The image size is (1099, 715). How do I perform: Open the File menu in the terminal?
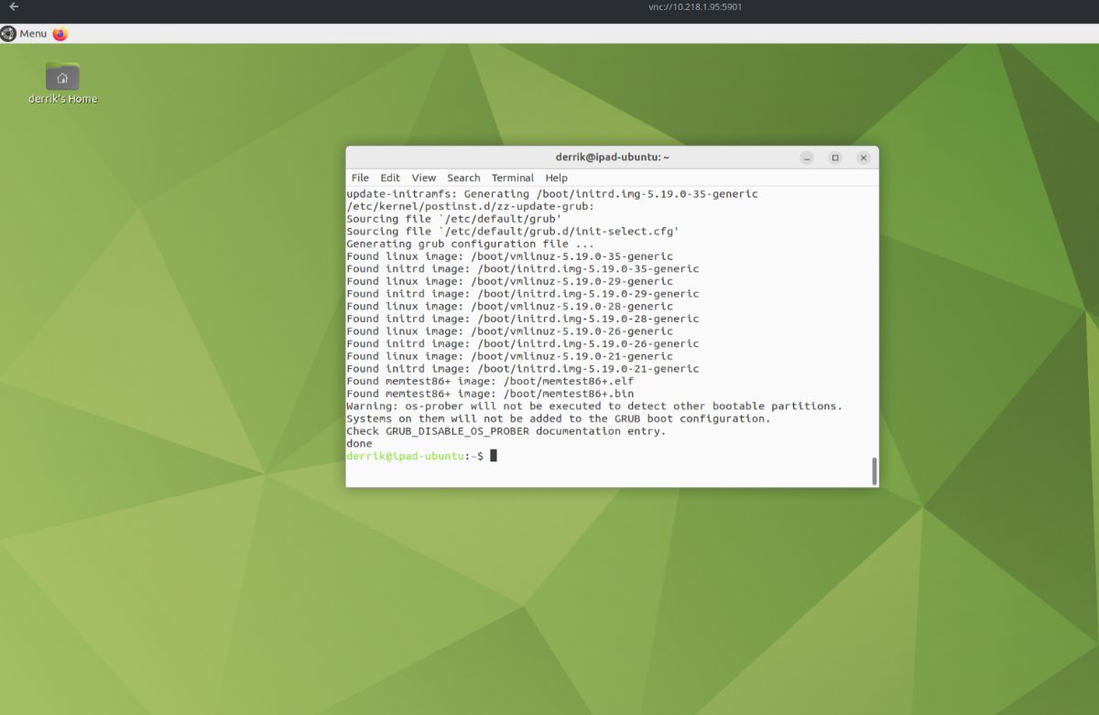(359, 178)
